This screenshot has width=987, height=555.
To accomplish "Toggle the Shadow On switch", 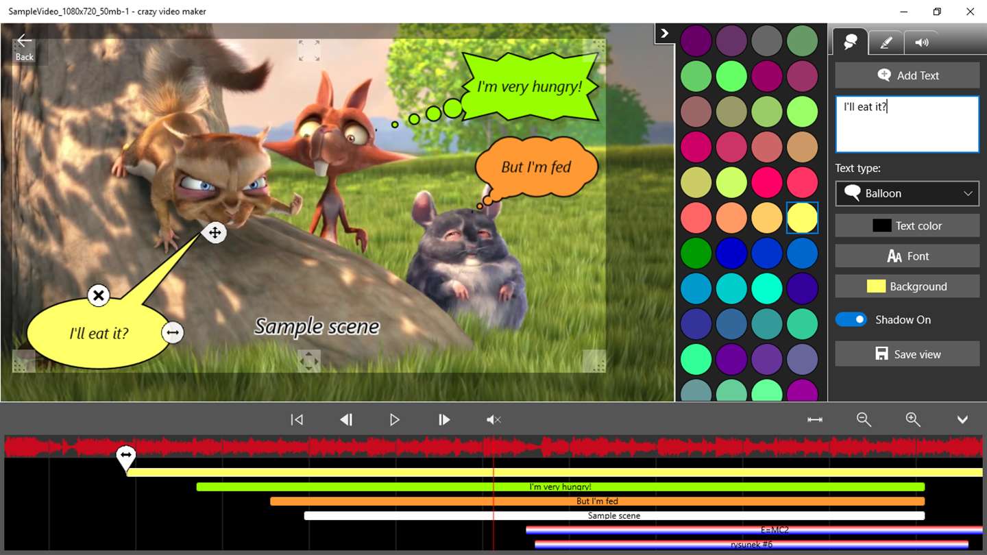I will pos(851,320).
